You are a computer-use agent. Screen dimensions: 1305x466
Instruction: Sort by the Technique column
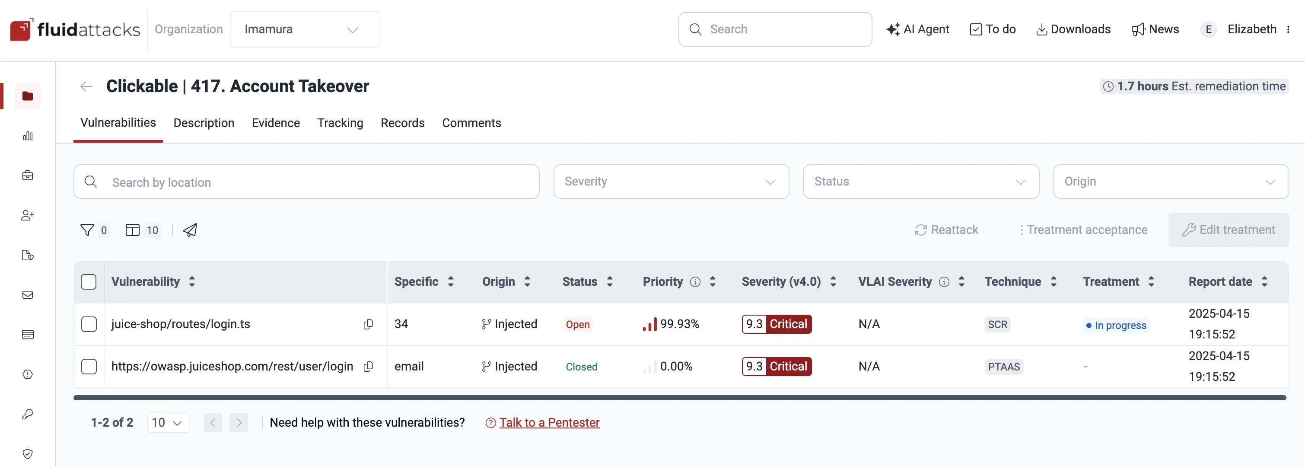tap(1054, 281)
